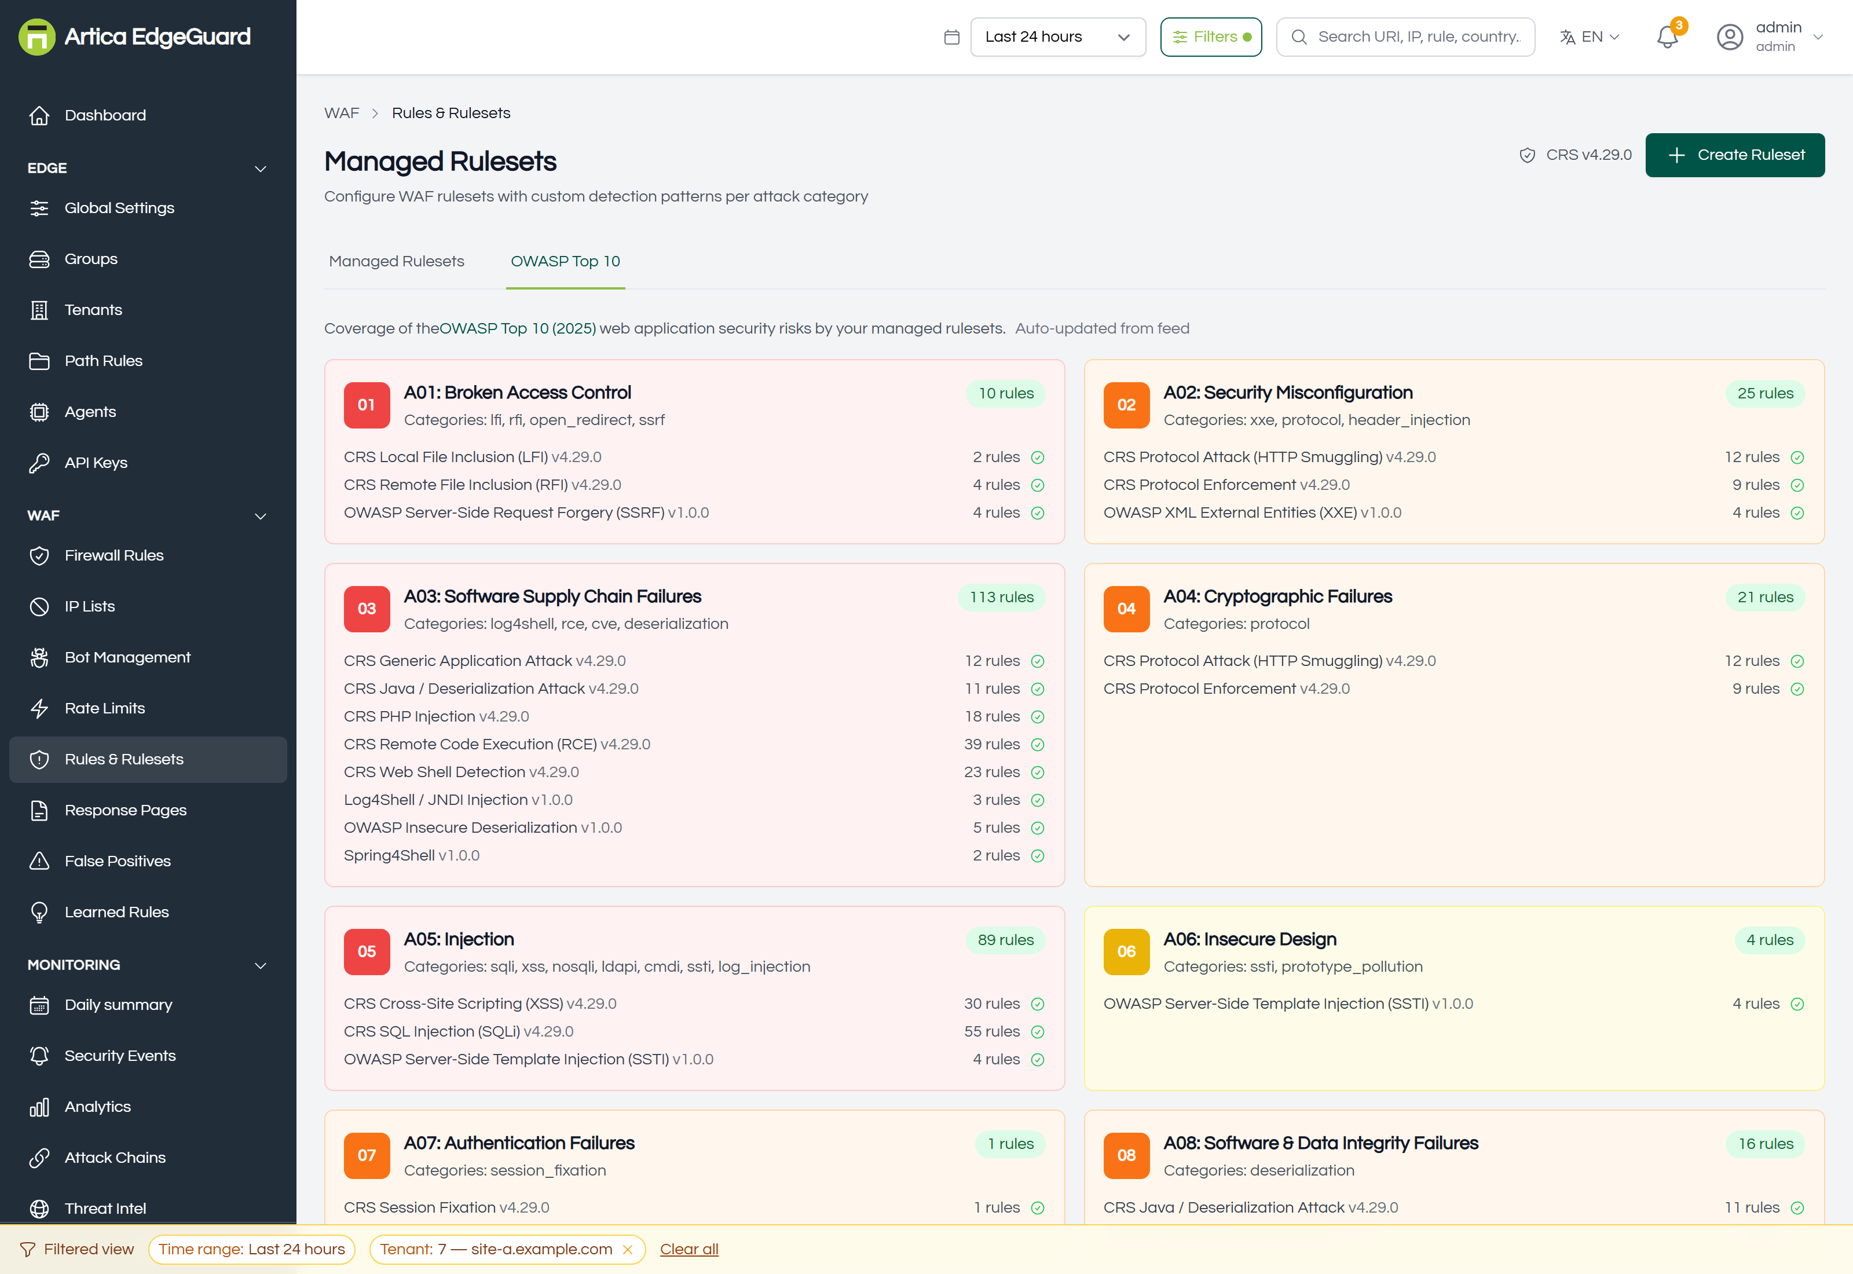The height and width of the screenshot is (1274, 1853).
Task: Click the Attack Chains link icon
Action: tap(39, 1158)
